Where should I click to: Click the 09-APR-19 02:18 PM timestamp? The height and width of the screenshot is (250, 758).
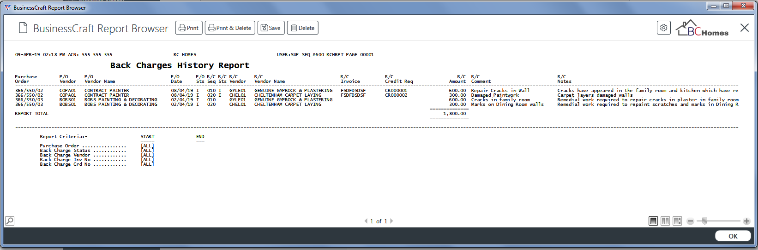pyautogui.click(x=40, y=55)
